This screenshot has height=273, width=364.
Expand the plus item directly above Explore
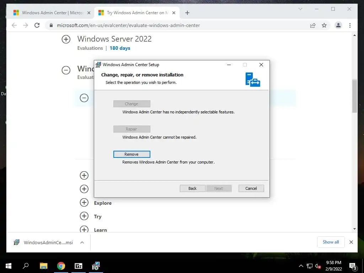tap(84, 189)
